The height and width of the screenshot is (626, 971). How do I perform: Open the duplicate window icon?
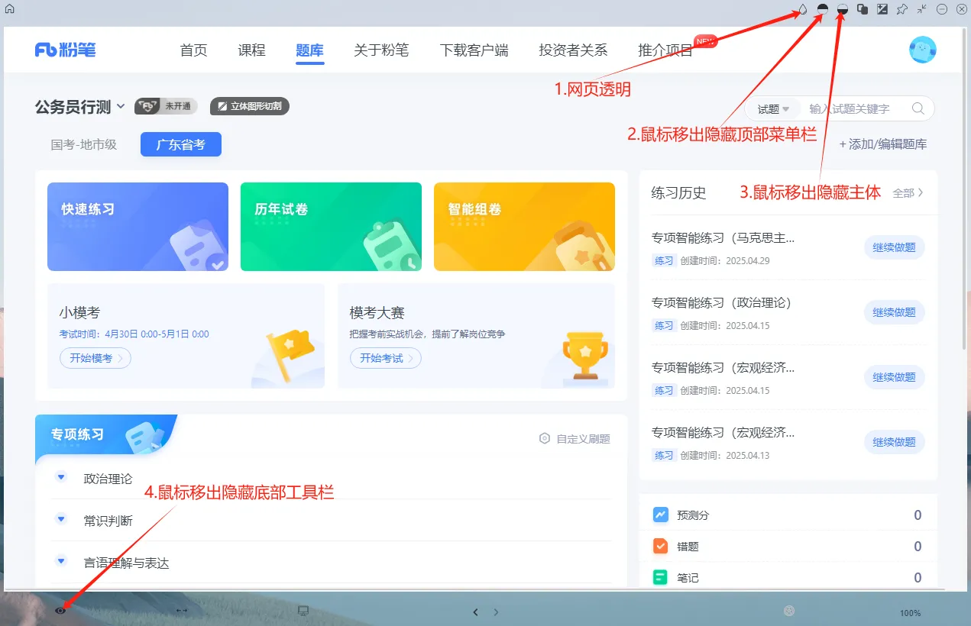[x=862, y=9]
